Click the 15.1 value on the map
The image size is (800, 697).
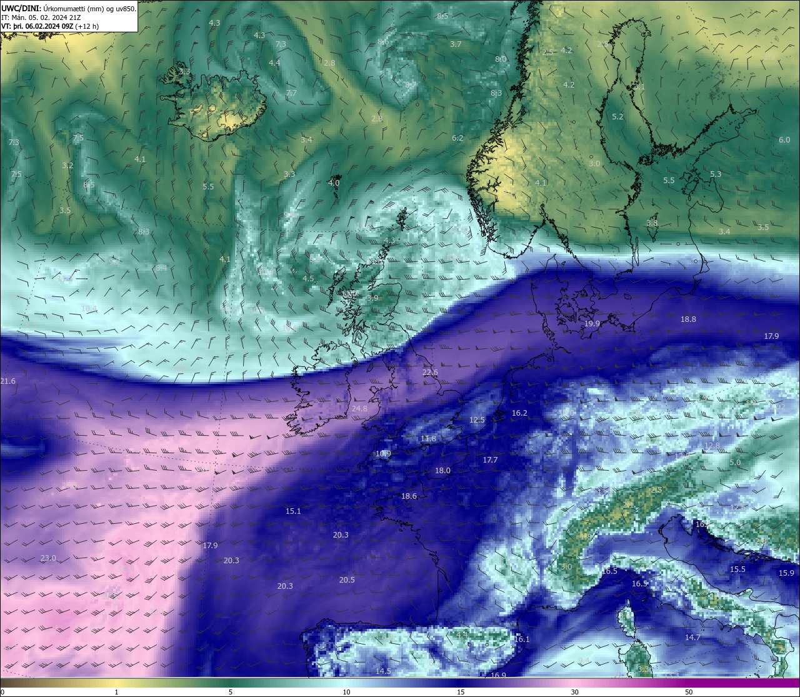[x=293, y=511]
